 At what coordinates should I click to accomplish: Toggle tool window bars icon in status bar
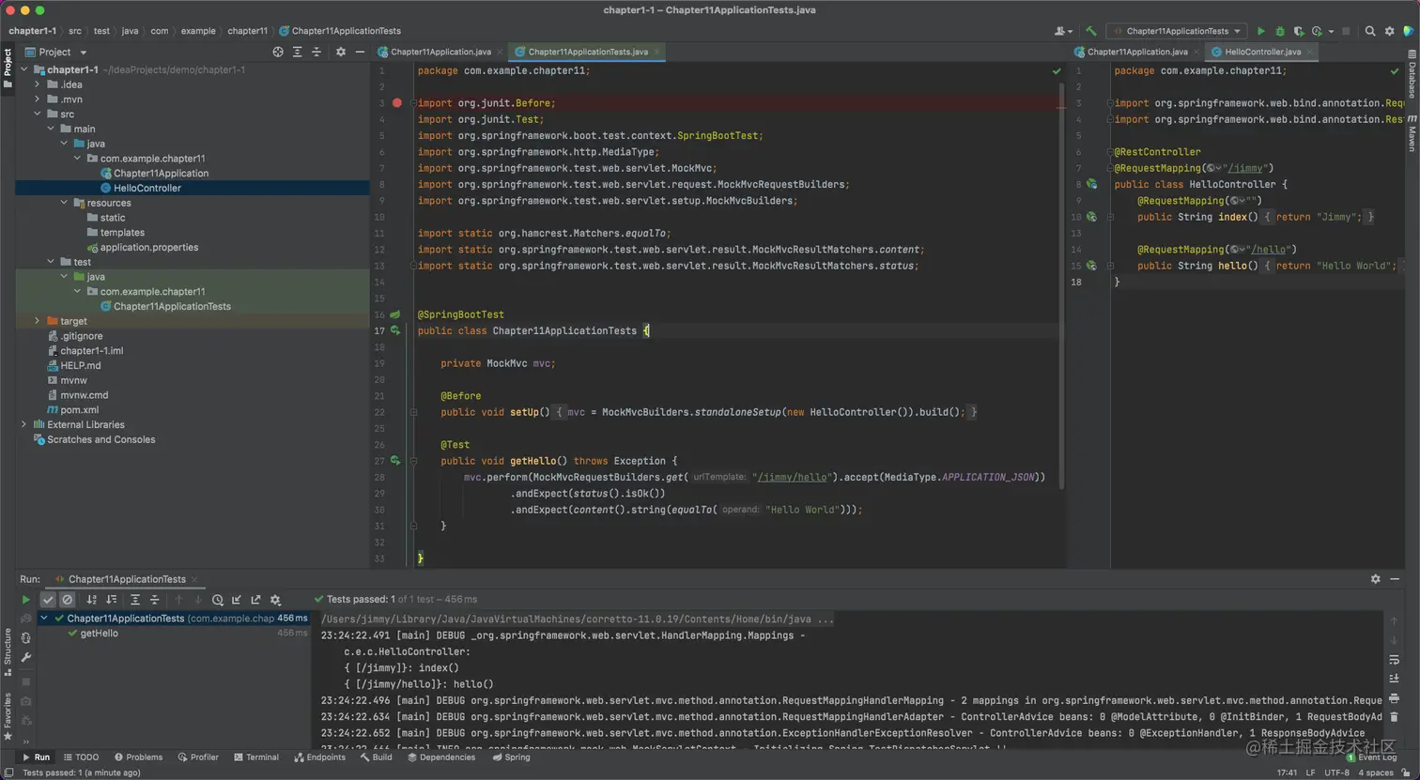pyautogui.click(x=8, y=772)
